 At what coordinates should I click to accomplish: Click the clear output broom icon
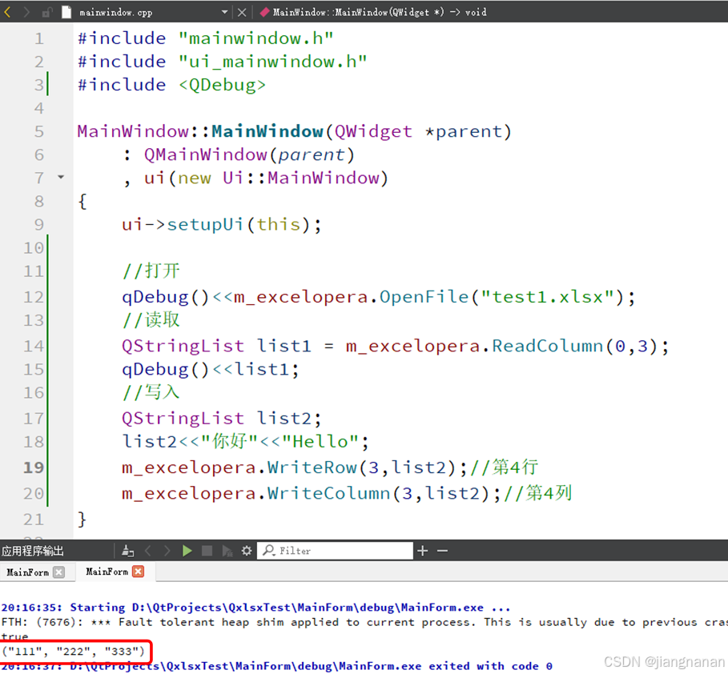[x=127, y=551]
